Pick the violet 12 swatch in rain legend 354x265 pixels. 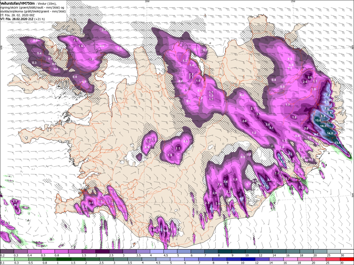[262, 259]
